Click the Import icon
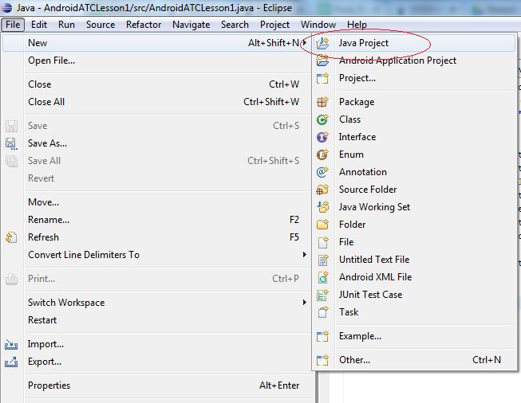This screenshot has width=521, height=403. coord(11,344)
